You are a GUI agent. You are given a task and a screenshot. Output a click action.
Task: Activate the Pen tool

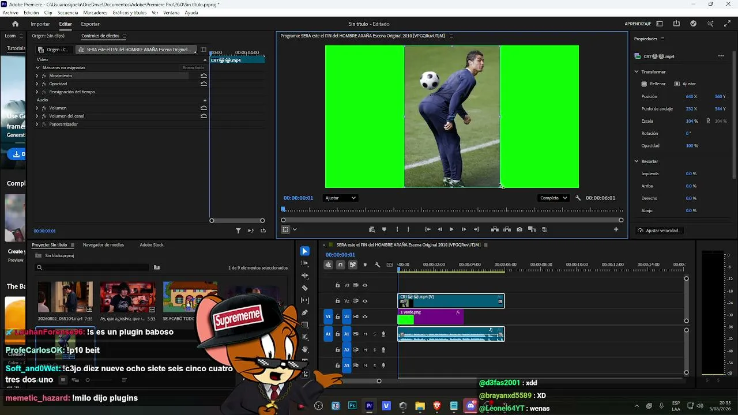click(x=305, y=312)
